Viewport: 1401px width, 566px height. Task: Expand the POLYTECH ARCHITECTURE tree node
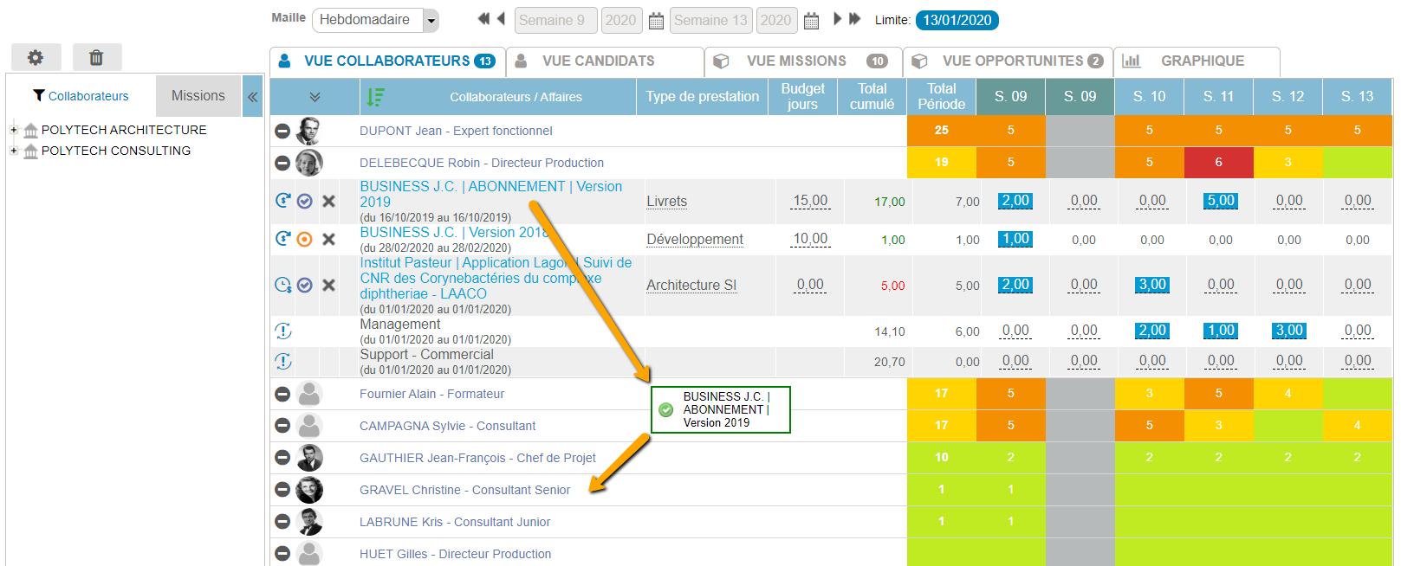(x=13, y=130)
